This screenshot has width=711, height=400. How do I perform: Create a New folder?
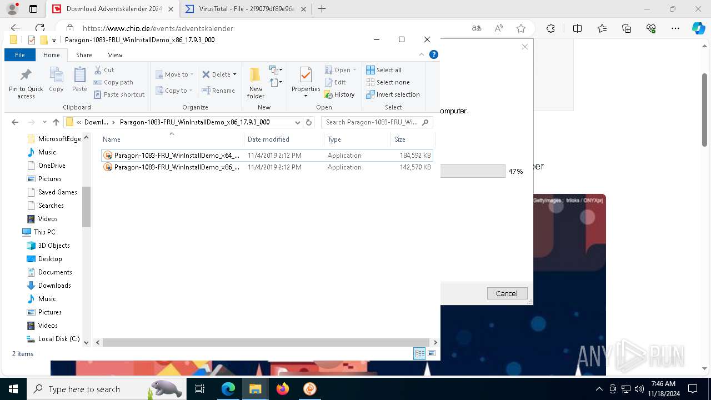(256, 83)
